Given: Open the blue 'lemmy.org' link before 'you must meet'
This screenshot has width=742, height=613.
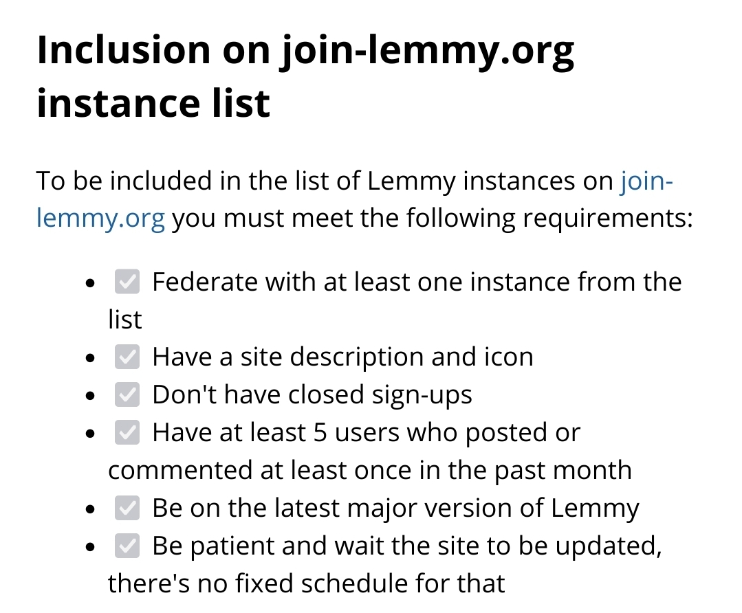Looking at the screenshot, I should pyautogui.click(x=101, y=219).
